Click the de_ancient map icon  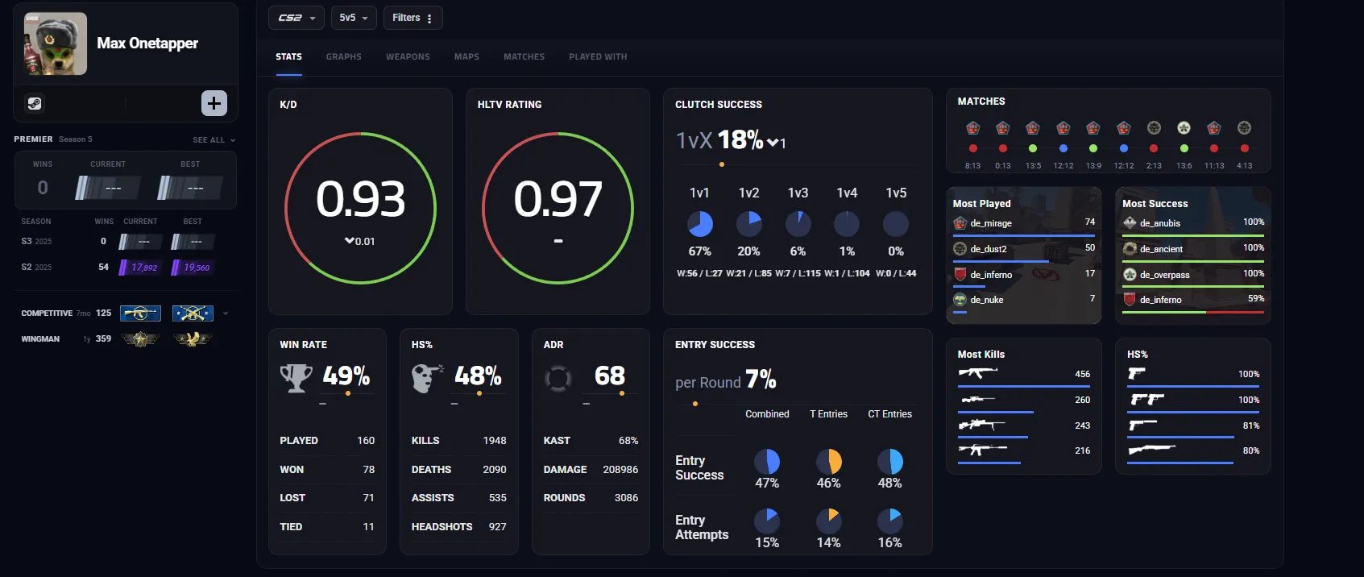1130,248
